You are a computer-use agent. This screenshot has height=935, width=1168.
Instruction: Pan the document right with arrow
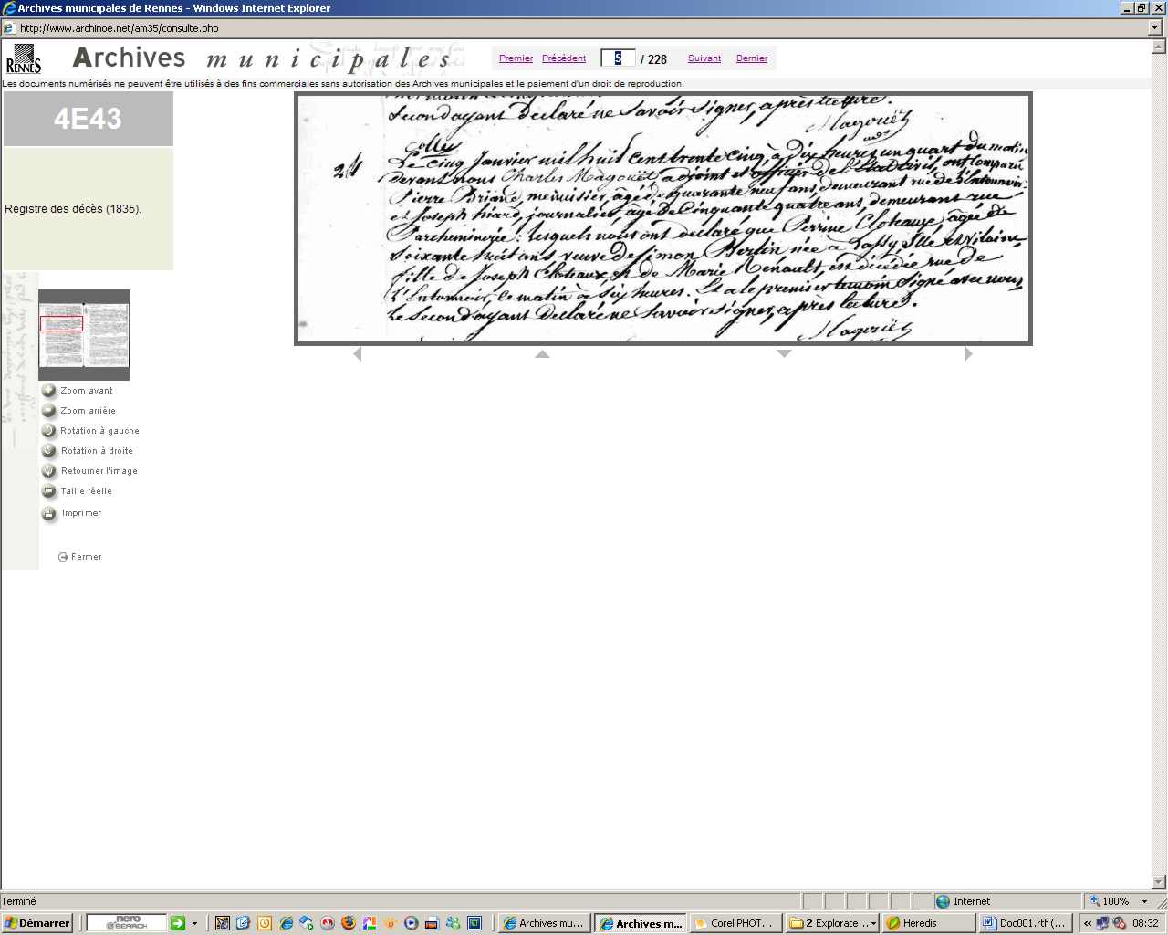(x=968, y=354)
